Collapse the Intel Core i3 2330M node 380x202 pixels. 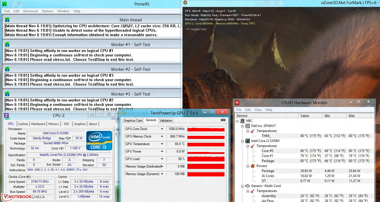point(243,141)
